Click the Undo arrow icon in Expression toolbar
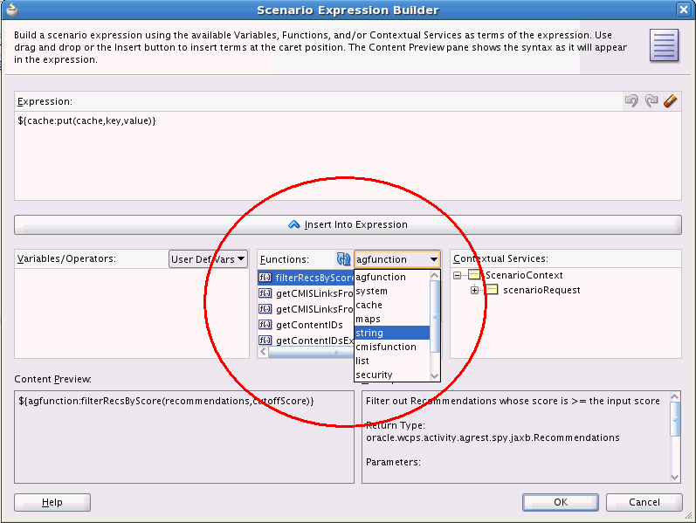Screen dimensions: 696x523 [631, 100]
